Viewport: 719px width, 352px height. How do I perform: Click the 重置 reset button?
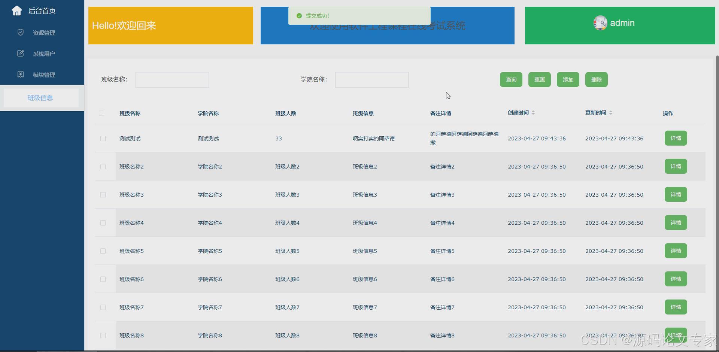click(539, 79)
